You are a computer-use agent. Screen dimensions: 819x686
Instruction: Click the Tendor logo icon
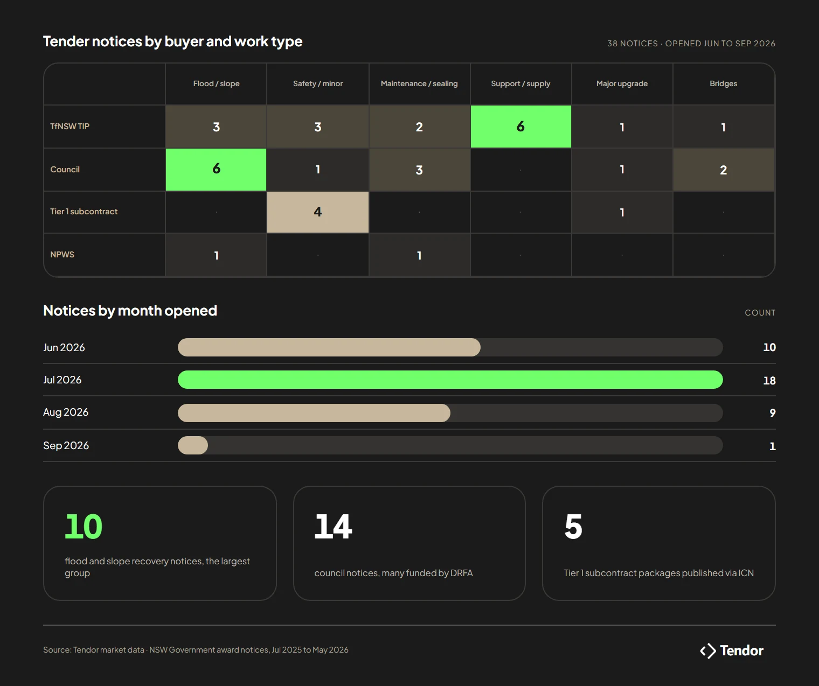(707, 650)
